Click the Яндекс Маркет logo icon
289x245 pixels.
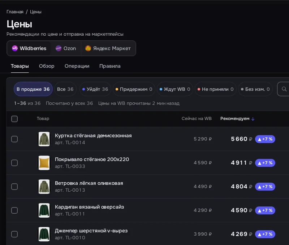tap(88, 48)
